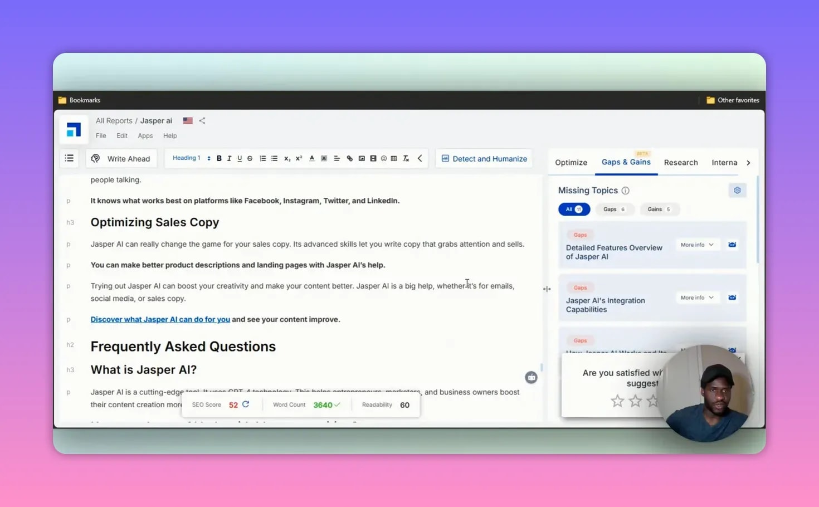Open the Heading 1 style dropdown
Screen dimensions: 819x507
point(191,158)
